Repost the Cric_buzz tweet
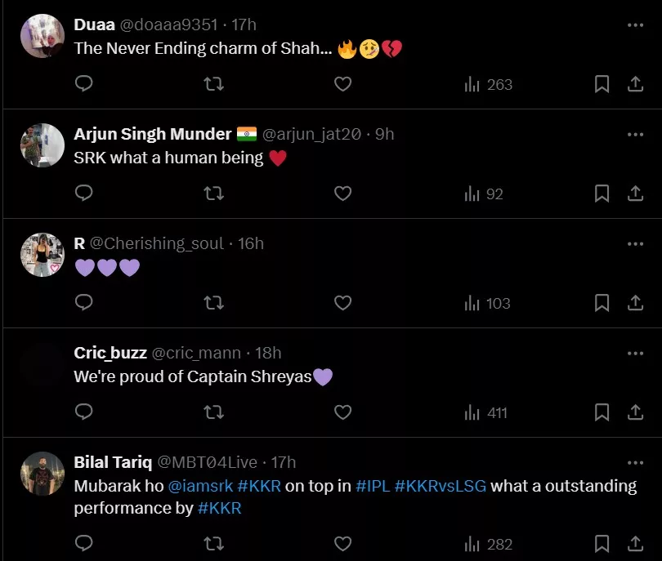The height and width of the screenshot is (561, 662). tap(213, 412)
